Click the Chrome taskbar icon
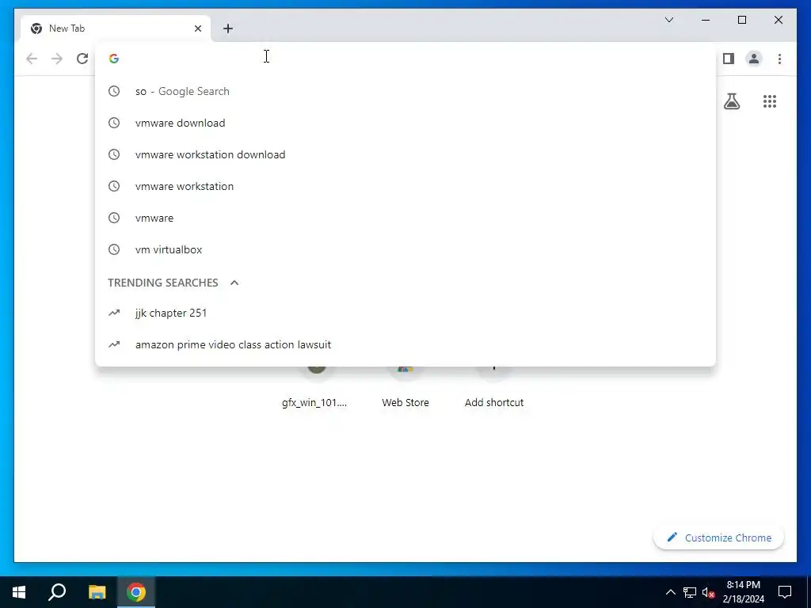The width and height of the screenshot is (811, 608). coord(136,592)
